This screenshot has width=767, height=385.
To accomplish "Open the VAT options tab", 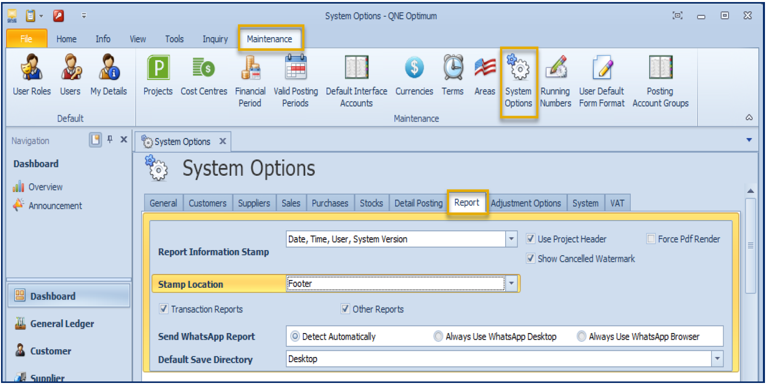I will point(617,203).
